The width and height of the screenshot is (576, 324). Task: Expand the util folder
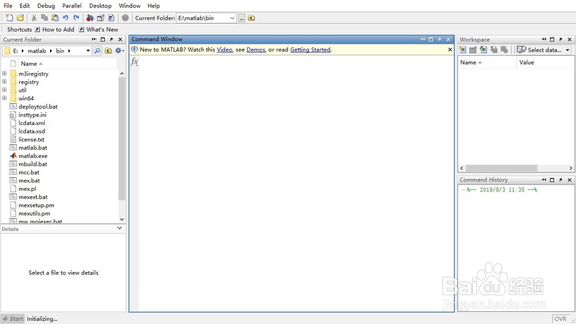tap(5, 89)
